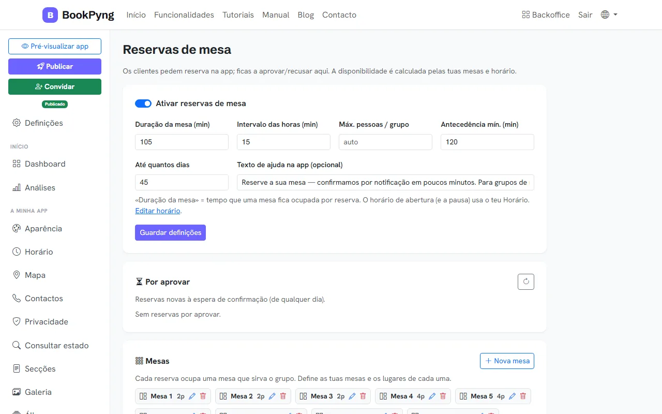The image size is (662, 414).
Task: Edit Mesa 1 with pencil icon
Action: click(192, 396)
